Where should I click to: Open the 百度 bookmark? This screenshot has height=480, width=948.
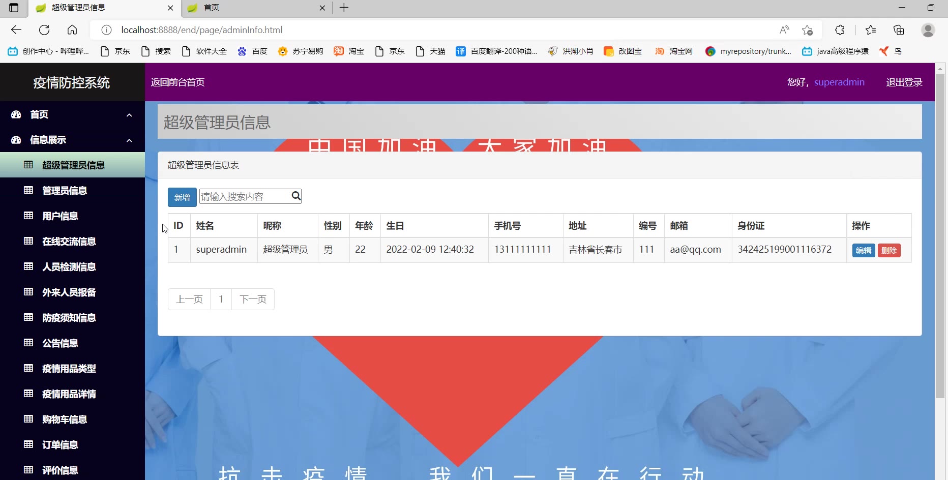(x=252, y=51)
